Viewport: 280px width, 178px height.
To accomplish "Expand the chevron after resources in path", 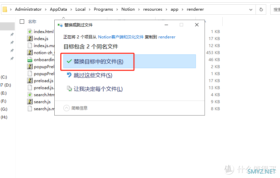I will point(166,9).
